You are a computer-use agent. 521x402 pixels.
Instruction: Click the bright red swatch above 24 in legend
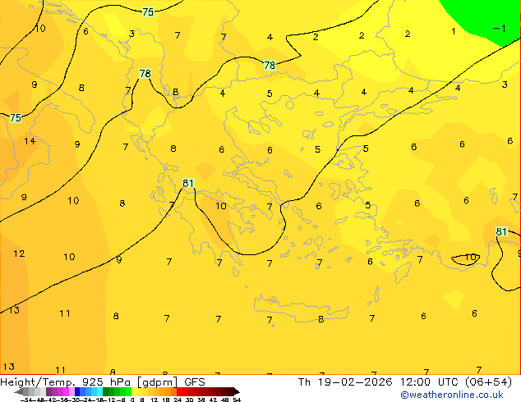coord(179,391)
